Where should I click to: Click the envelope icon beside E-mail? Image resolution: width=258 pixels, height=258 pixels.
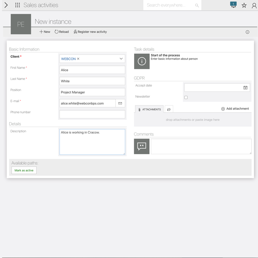pyautogui.click(x=120, y=103)
